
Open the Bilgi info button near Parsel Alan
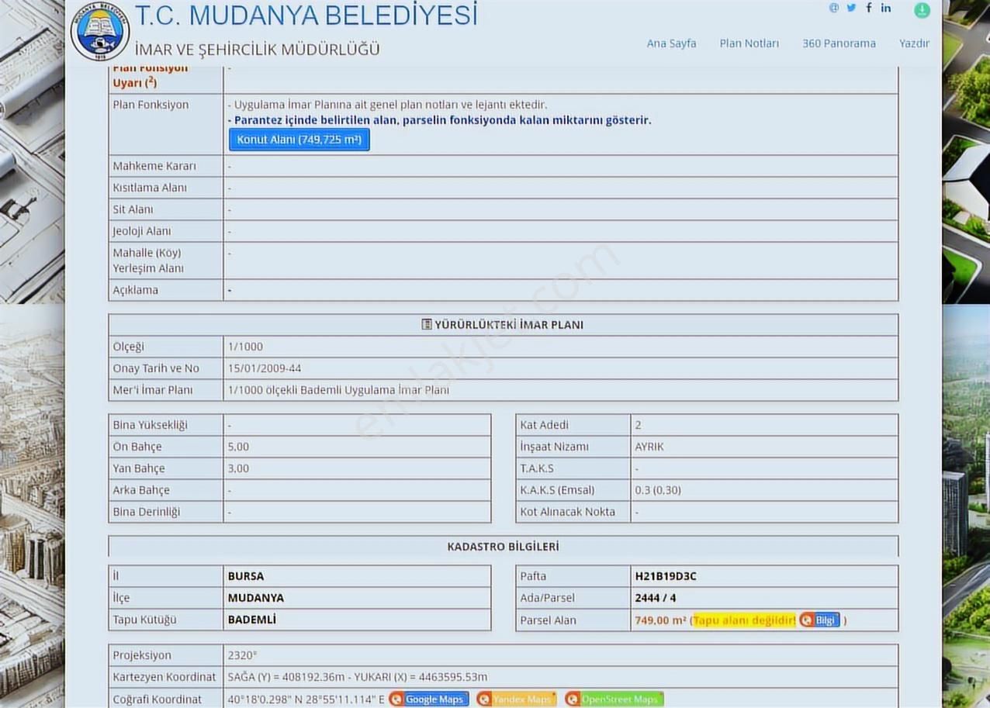pos(827,620)
